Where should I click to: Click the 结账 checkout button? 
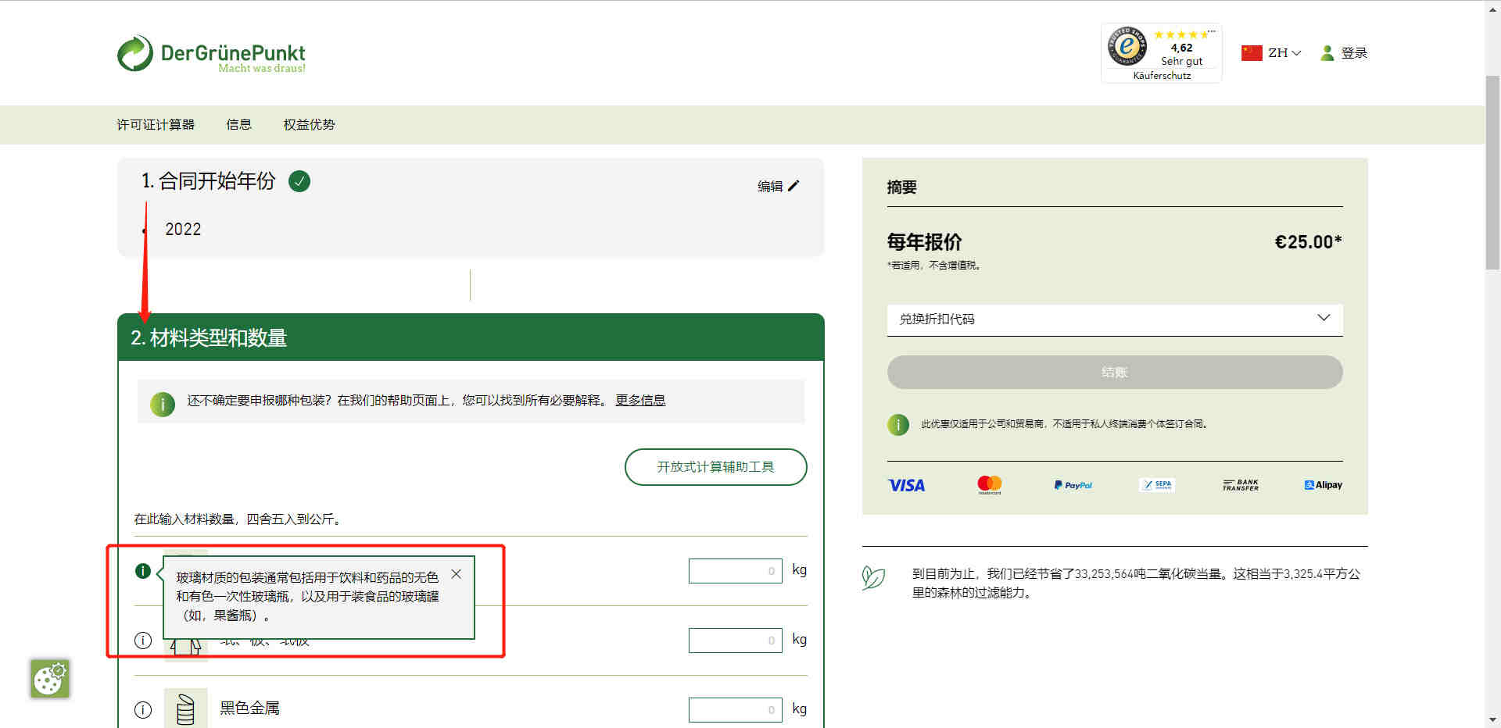(x=1115, y=372)
